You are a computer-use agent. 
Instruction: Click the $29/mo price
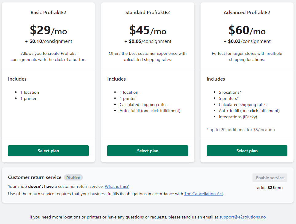pyautogui.click(x=48, y=30)
